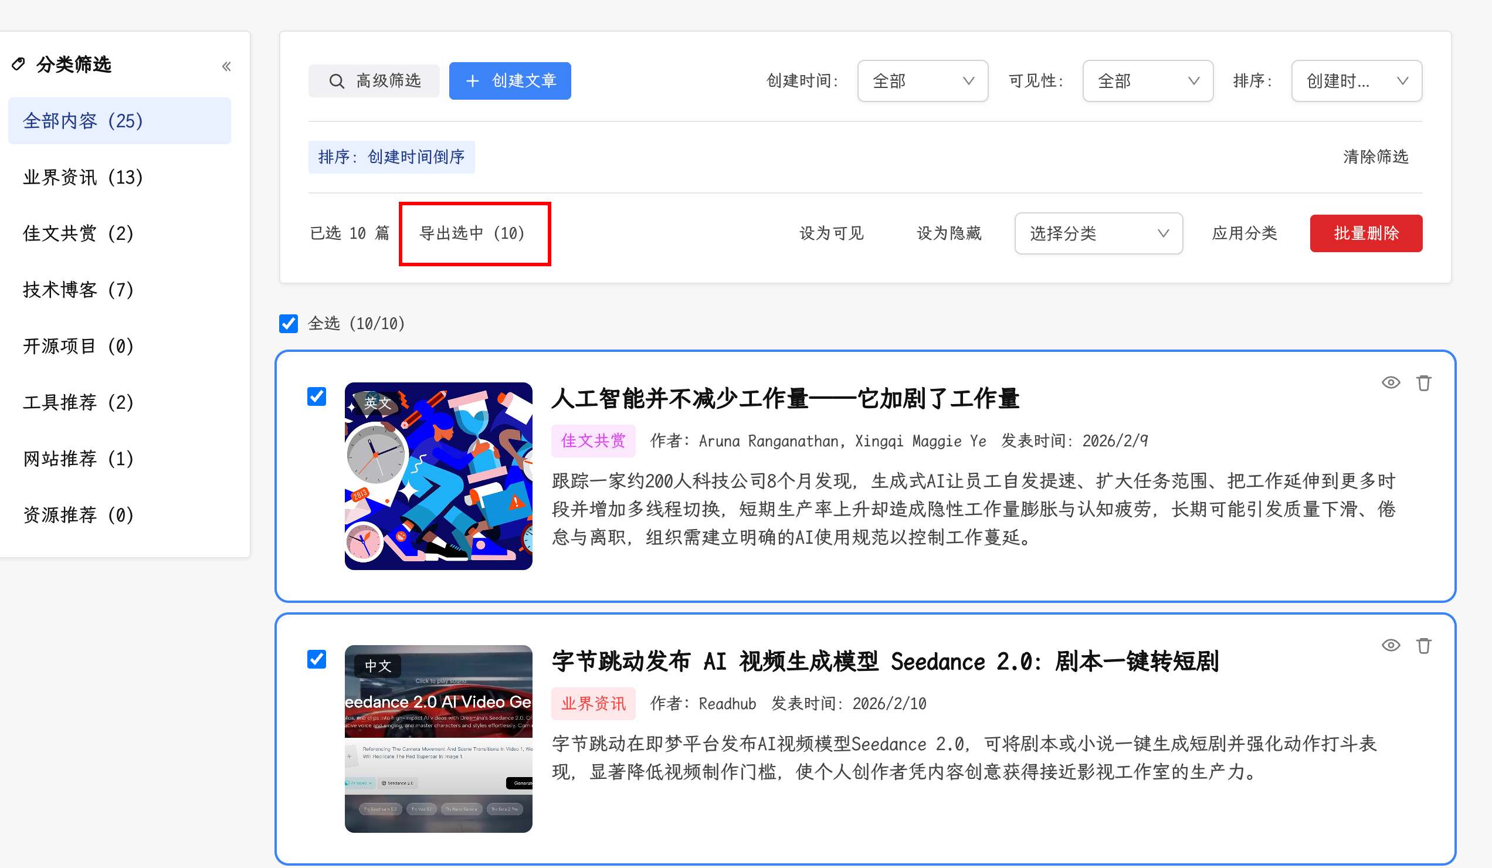Select 业界资讯 (13) category
This screenshot has width=1492, height=868.
(120, 177)
